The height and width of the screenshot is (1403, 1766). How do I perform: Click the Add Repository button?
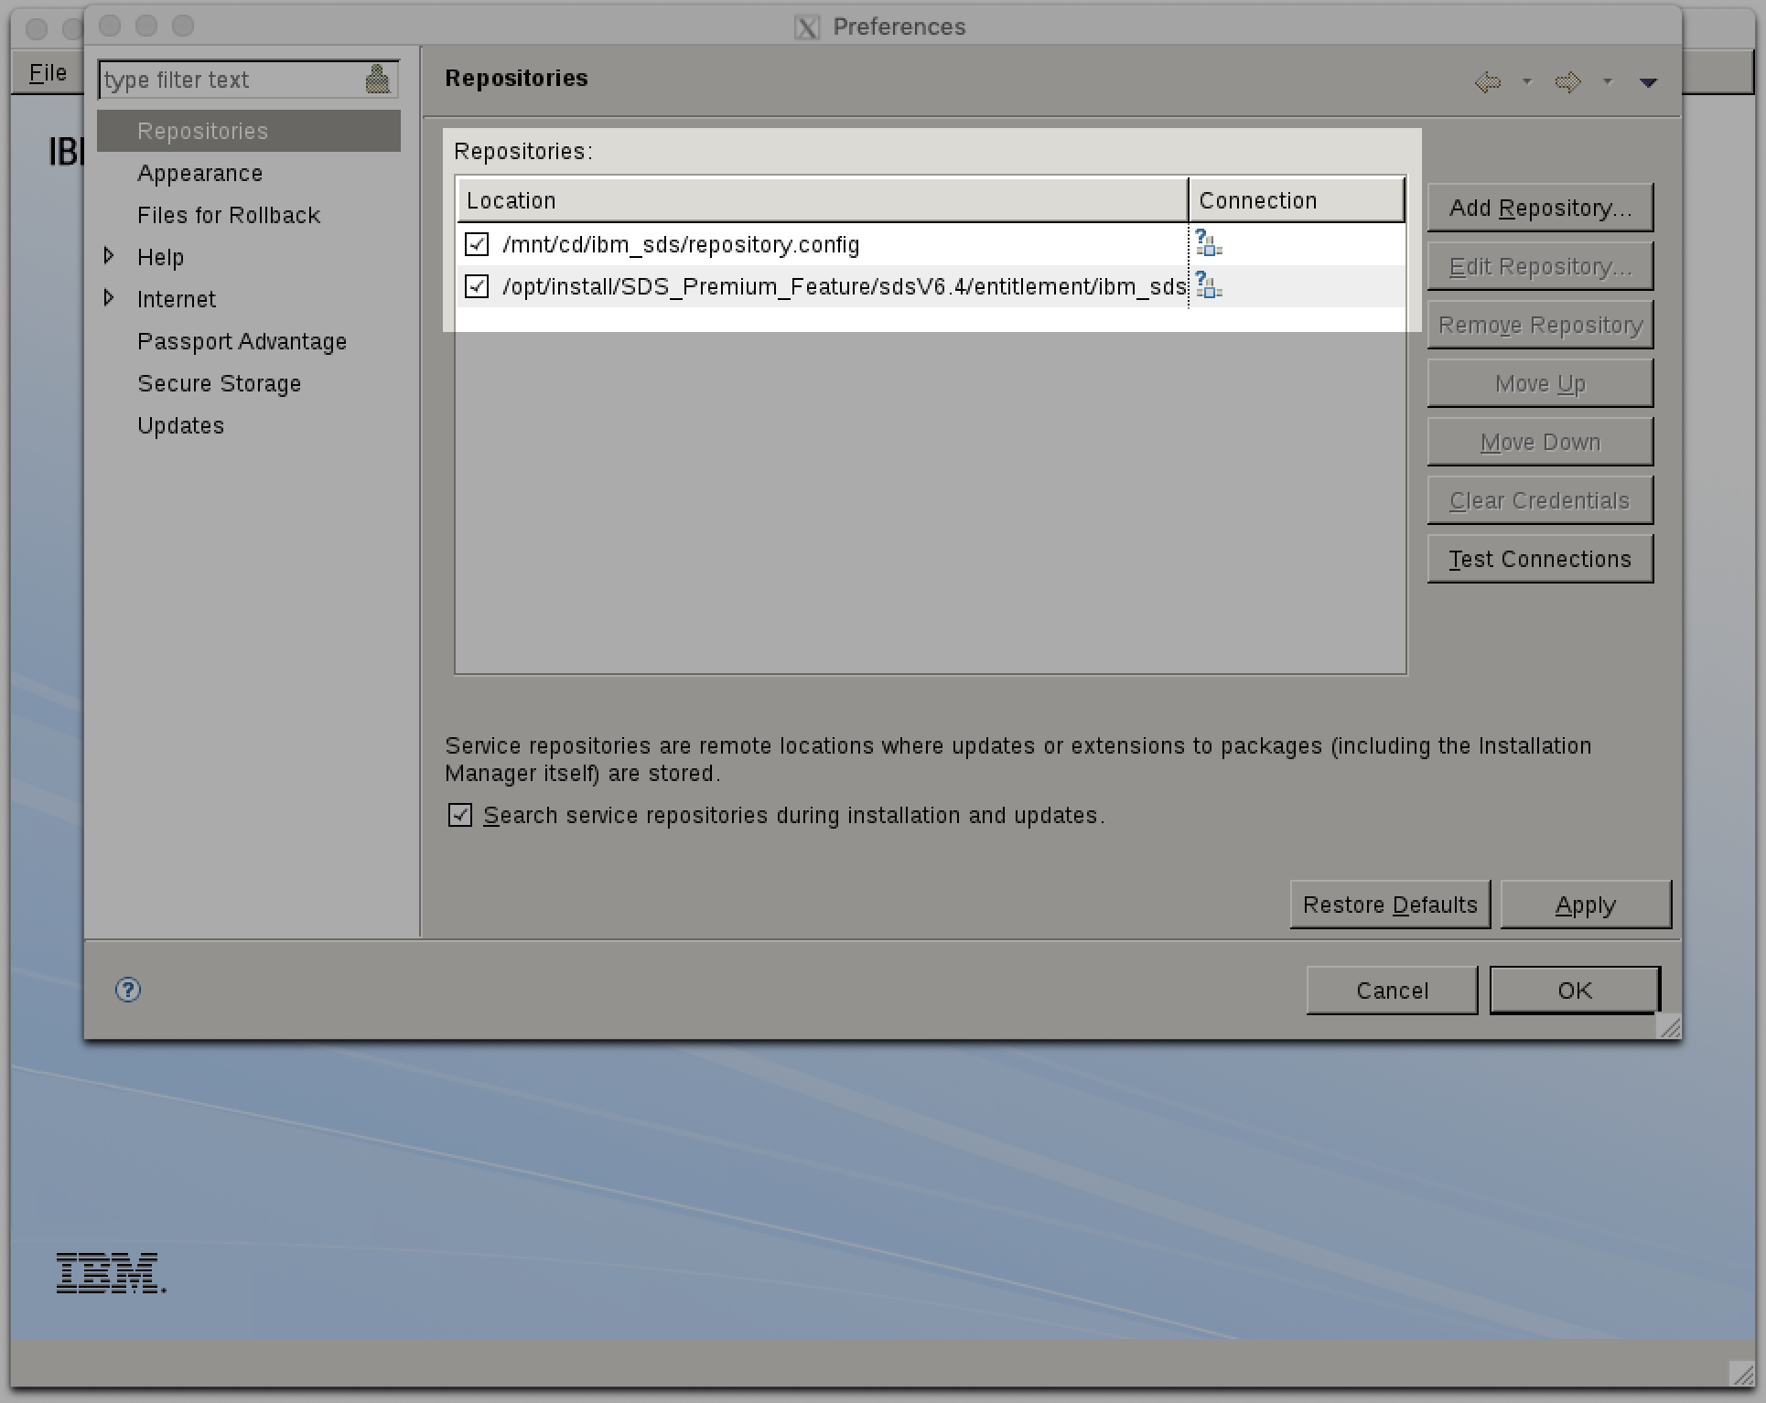tap(1539, 208)
